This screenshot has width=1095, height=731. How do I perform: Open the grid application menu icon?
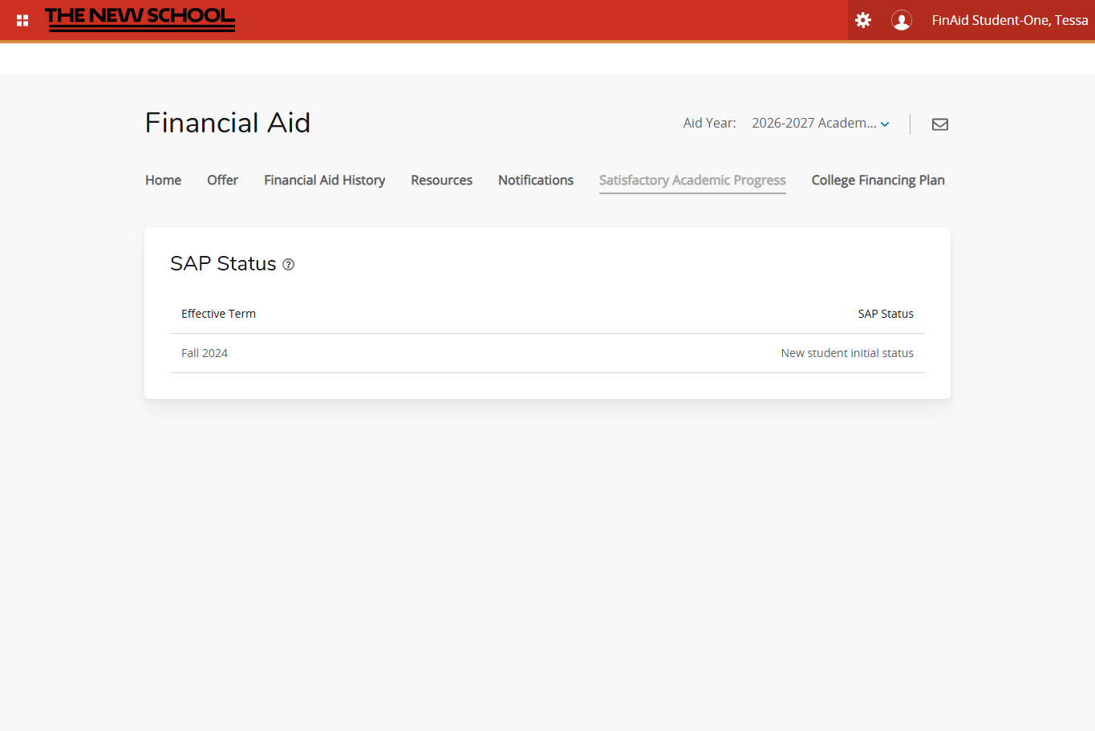22,20
